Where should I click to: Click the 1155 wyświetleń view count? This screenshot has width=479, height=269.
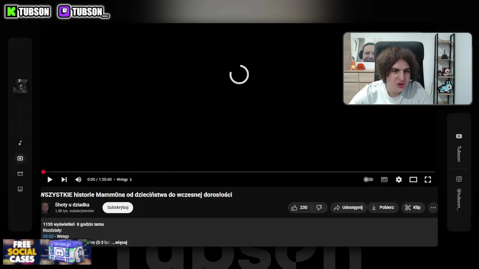point(59,225)
